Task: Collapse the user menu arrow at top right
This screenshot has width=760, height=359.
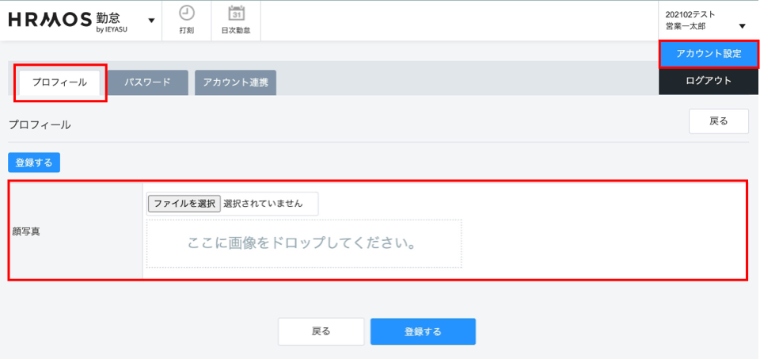Action: (742, 26)
